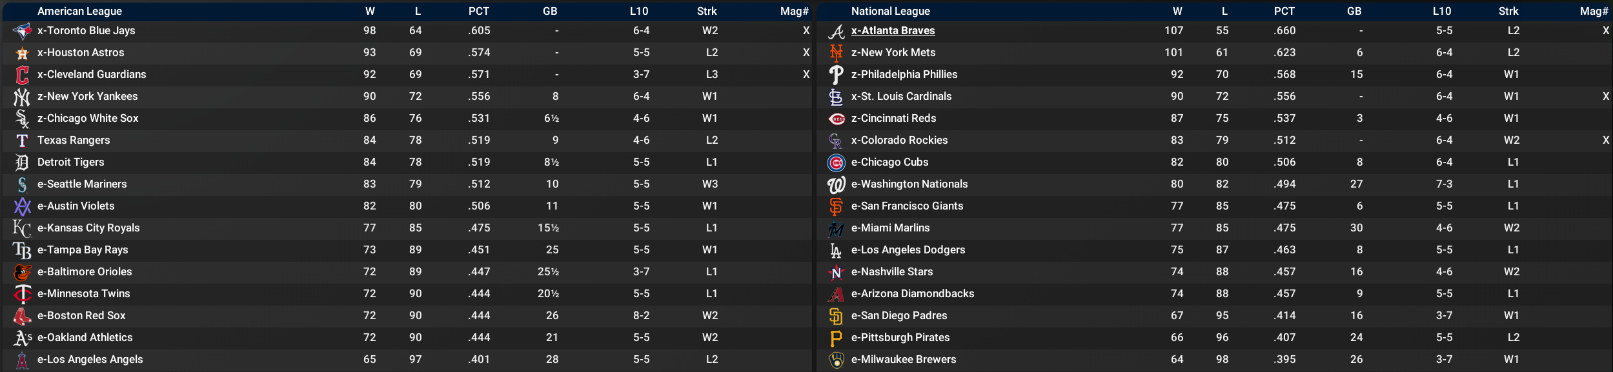Sort American League by L10 column

639,11
